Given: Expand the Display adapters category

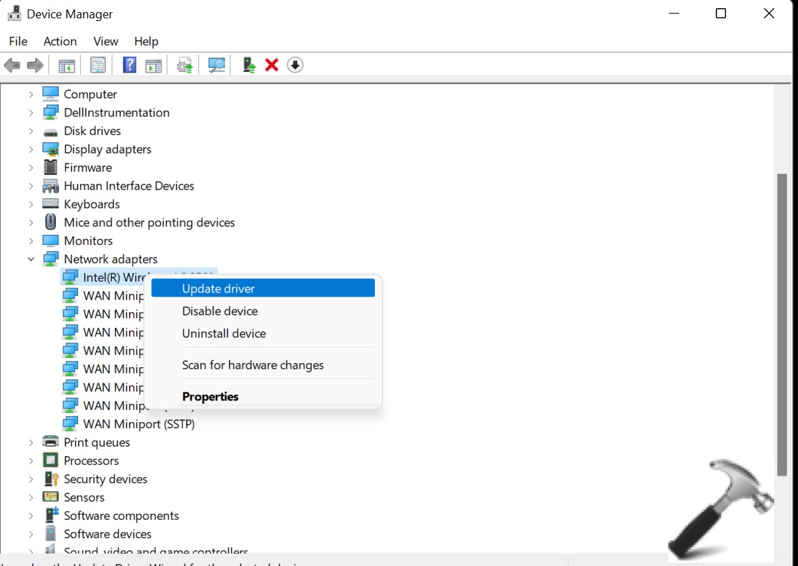Looking at the screenshot, I should [x=31, y=149].
